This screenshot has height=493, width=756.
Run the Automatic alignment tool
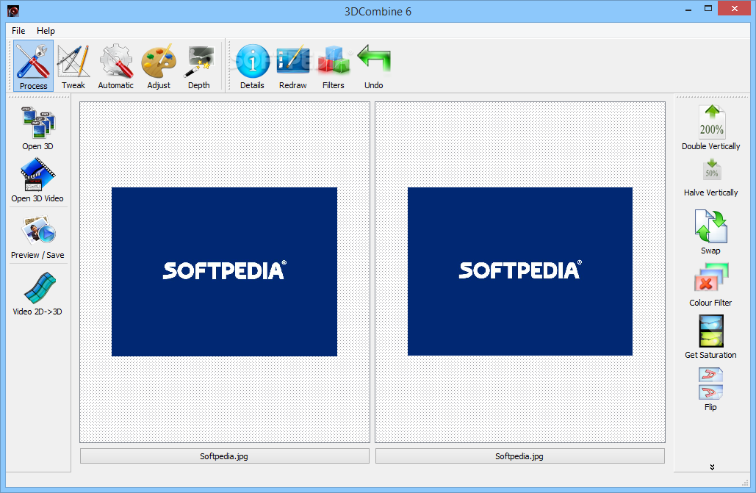(116, 66)
